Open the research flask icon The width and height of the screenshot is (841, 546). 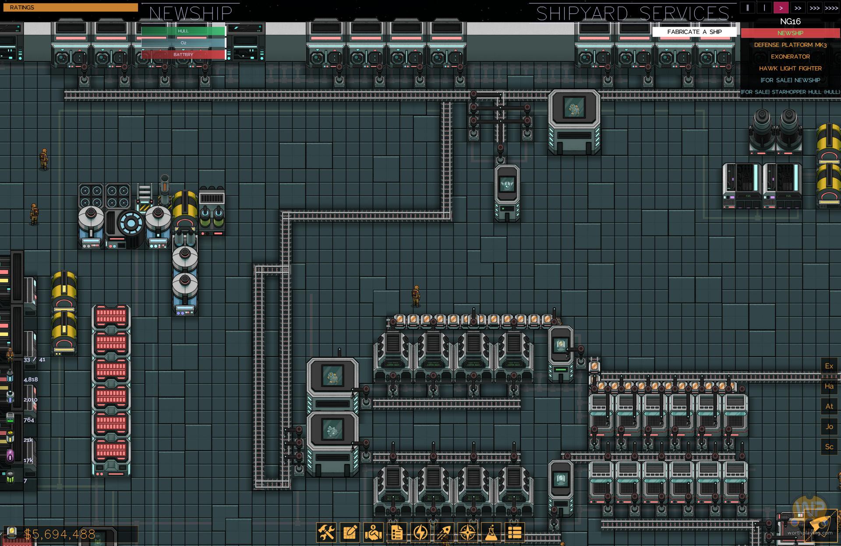point(491,532)
